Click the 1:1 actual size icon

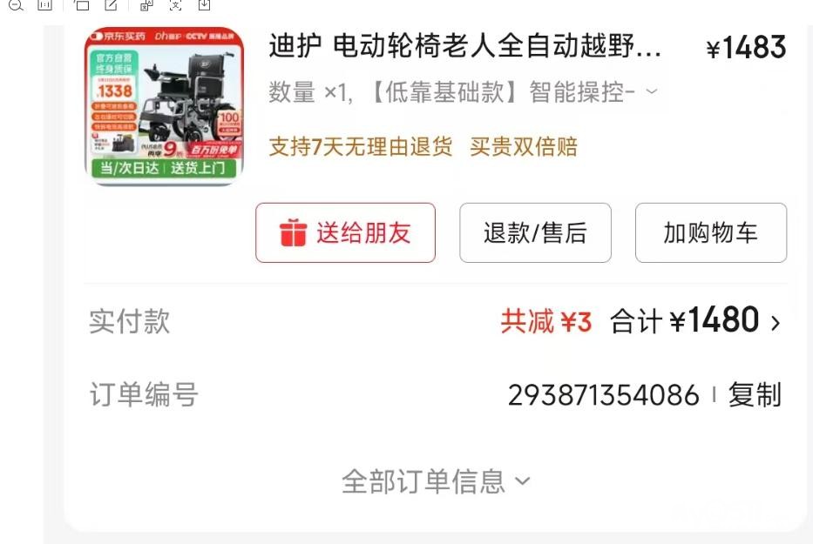click(45, 5)
